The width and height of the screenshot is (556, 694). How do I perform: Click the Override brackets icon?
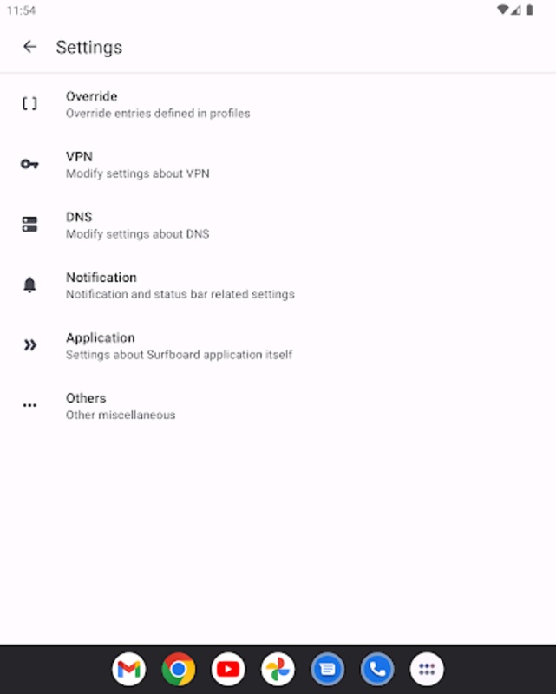[x=29, y=104]
